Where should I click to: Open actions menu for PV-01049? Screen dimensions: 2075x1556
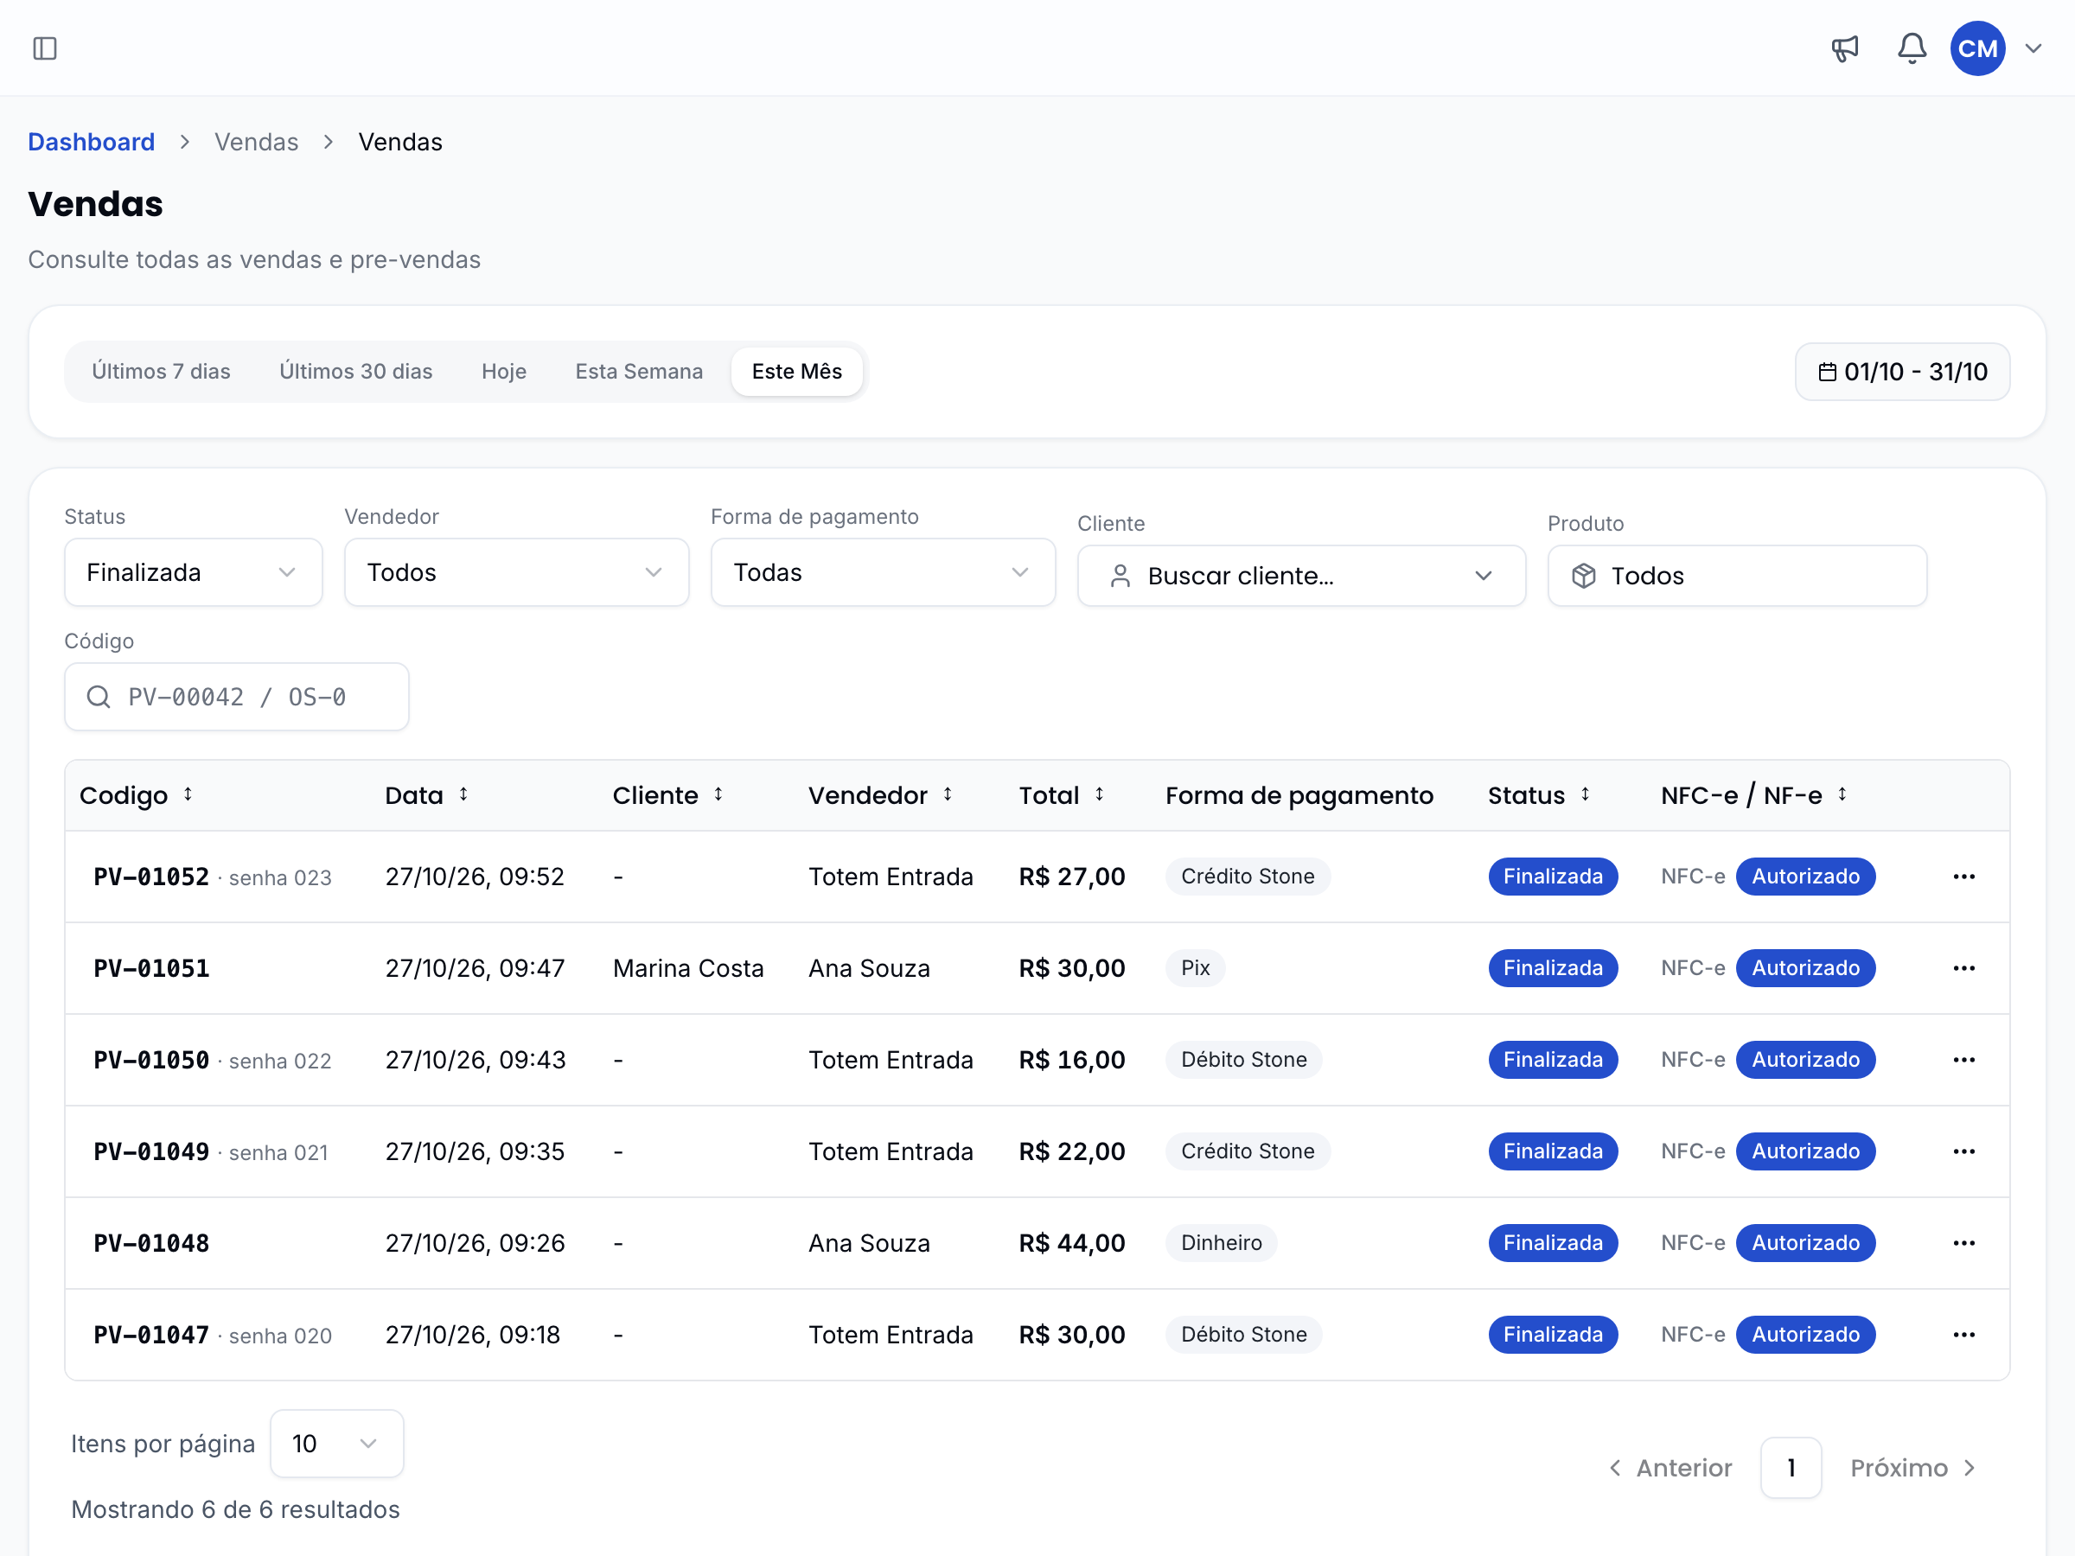(1963, 1151)
